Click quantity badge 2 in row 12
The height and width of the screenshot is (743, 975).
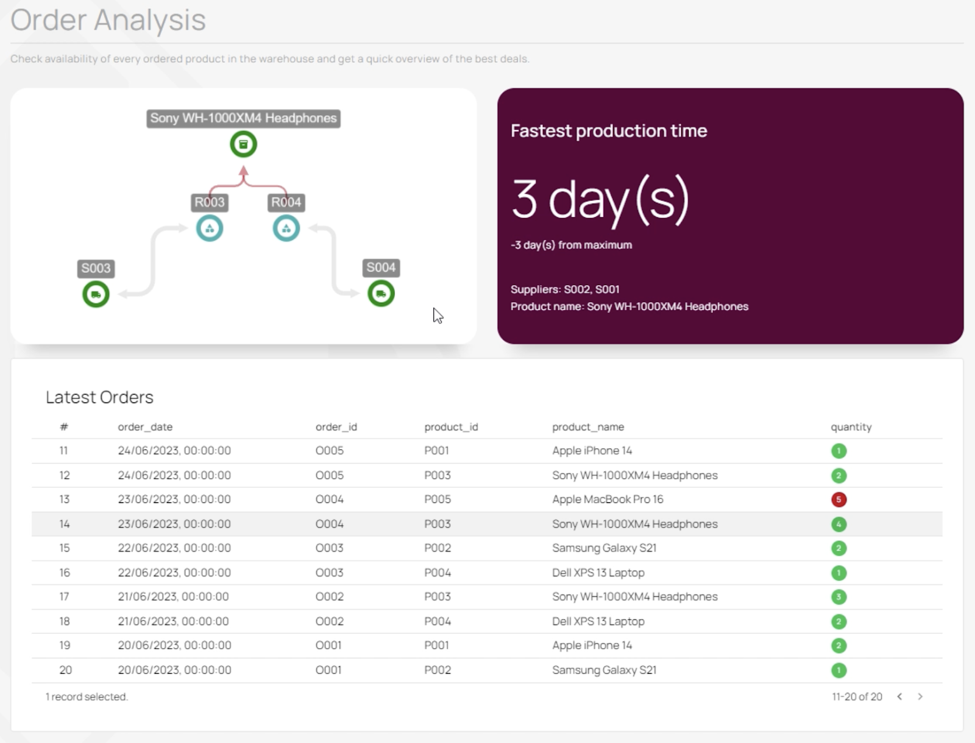click(x=838, y=475)
